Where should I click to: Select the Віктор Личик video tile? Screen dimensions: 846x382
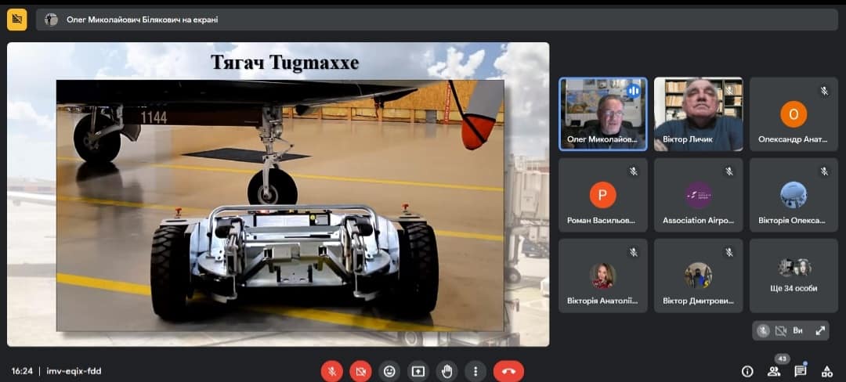point(698,114)
